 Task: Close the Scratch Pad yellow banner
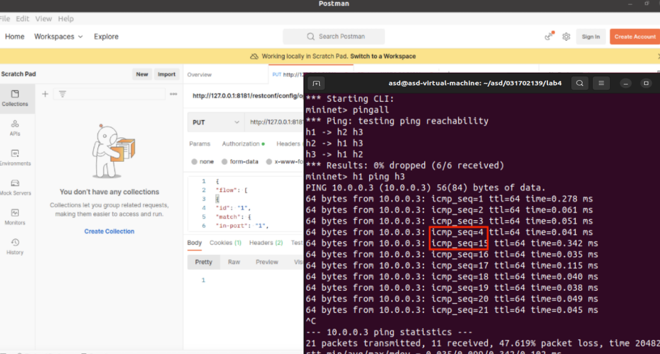(658, 56)
